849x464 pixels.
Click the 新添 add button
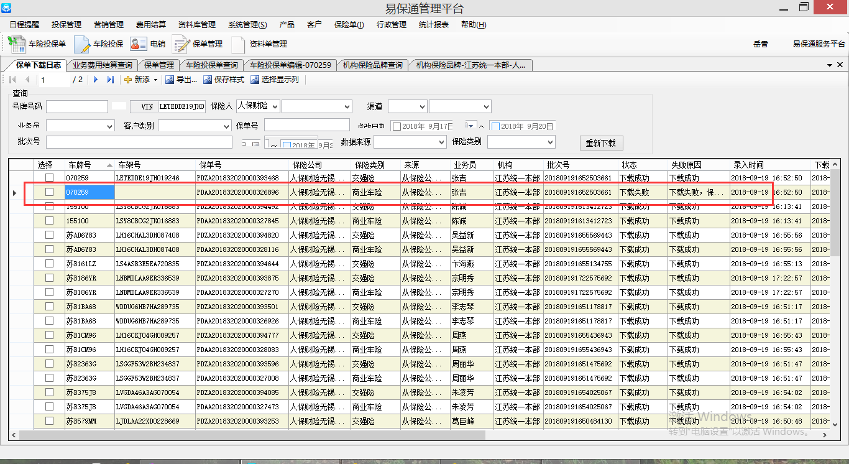point(137,80)
